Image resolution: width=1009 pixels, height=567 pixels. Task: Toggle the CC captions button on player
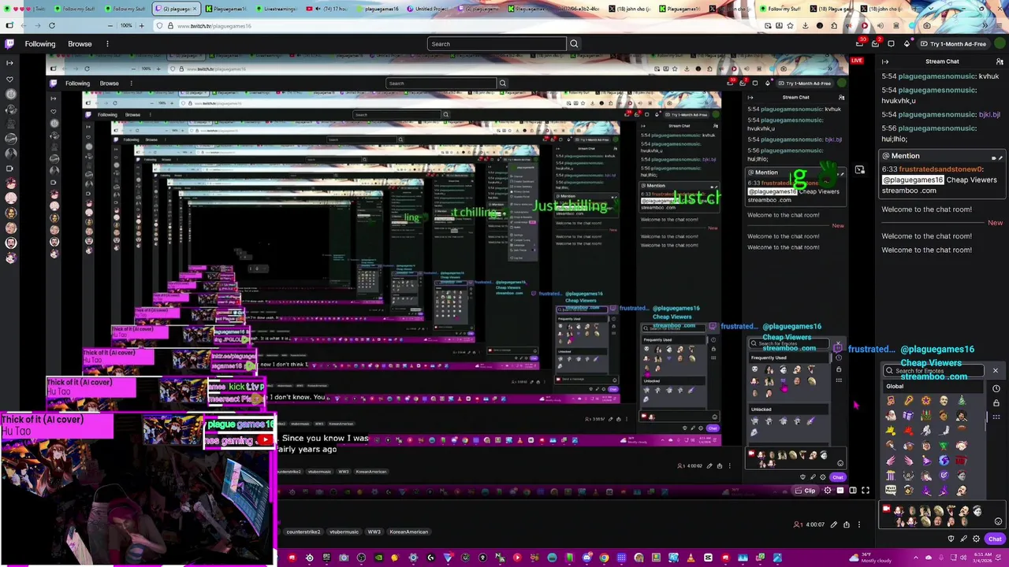(x=840, y=491)
